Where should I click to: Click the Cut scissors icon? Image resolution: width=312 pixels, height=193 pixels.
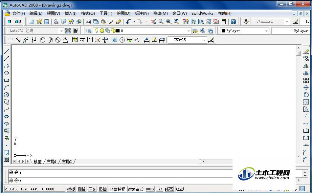88,21
